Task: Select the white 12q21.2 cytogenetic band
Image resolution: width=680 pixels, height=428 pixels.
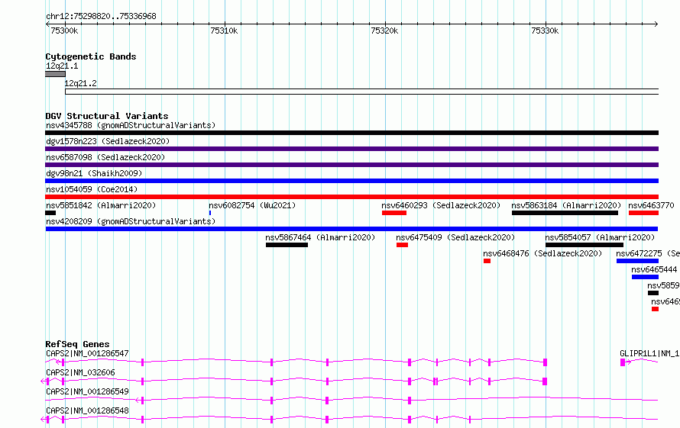Action: coord(361,92)
